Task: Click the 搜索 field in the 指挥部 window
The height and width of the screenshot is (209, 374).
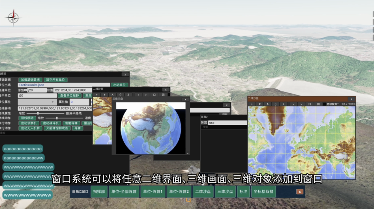Action: [x=46, y=133]
